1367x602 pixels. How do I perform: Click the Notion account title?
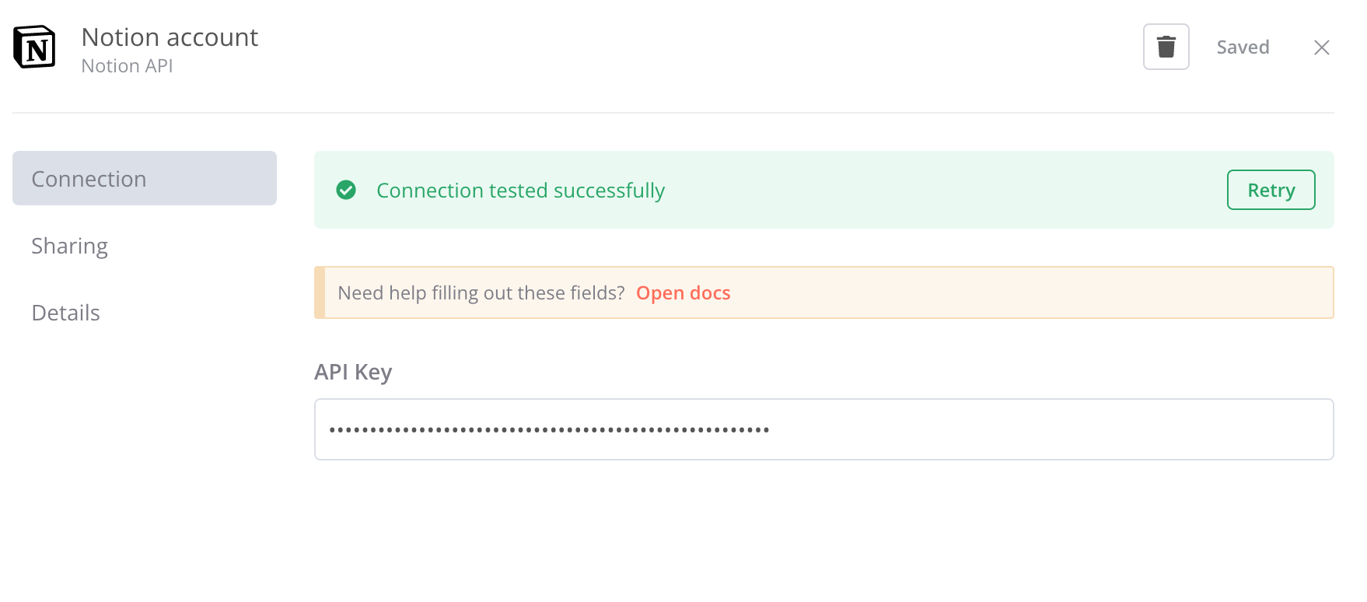tap(169, 37)
